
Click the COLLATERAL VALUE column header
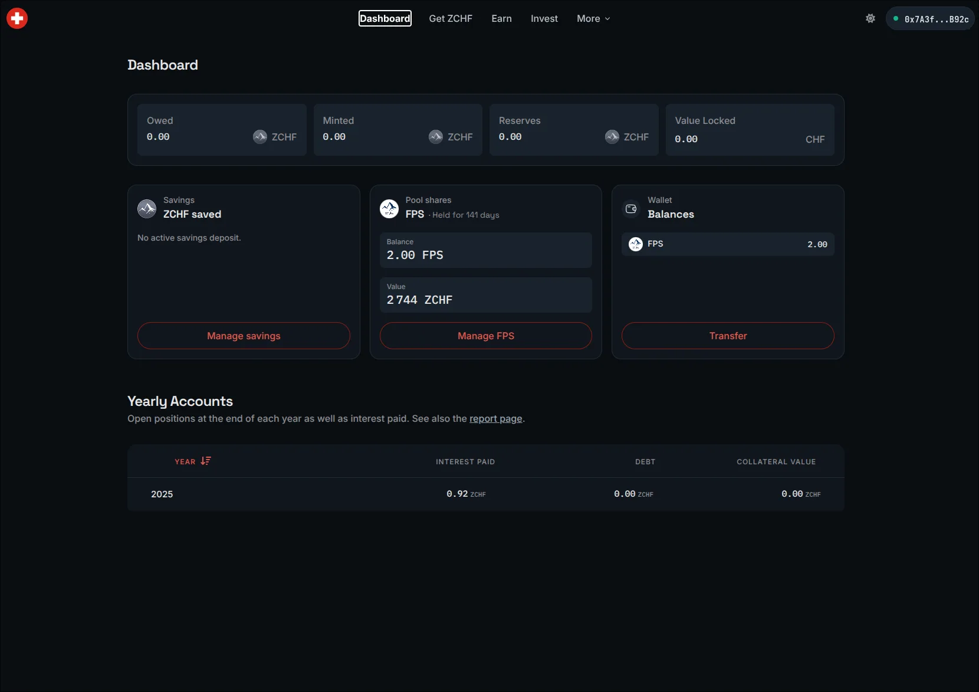pos(776,461)
